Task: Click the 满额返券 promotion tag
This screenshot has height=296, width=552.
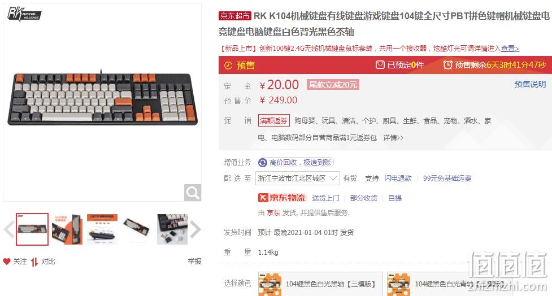Action: click(x=274, y=121)
